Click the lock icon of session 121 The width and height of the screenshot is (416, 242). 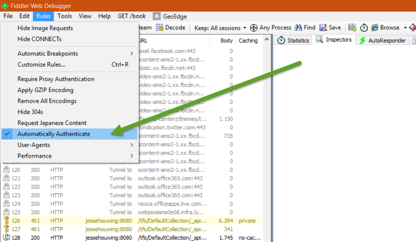(x=6, y=178)
